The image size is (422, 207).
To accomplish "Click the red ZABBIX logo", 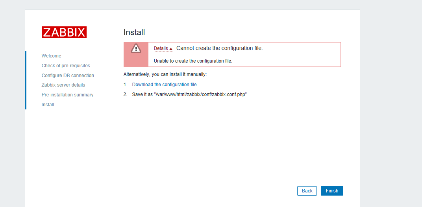I will [x=64, y=32].
